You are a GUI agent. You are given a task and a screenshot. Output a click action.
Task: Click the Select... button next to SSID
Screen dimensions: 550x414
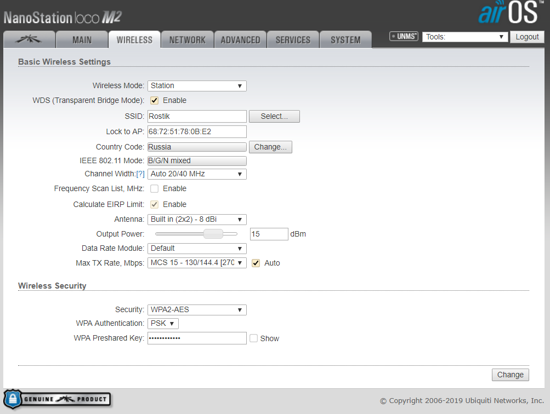tap(274, 116)
